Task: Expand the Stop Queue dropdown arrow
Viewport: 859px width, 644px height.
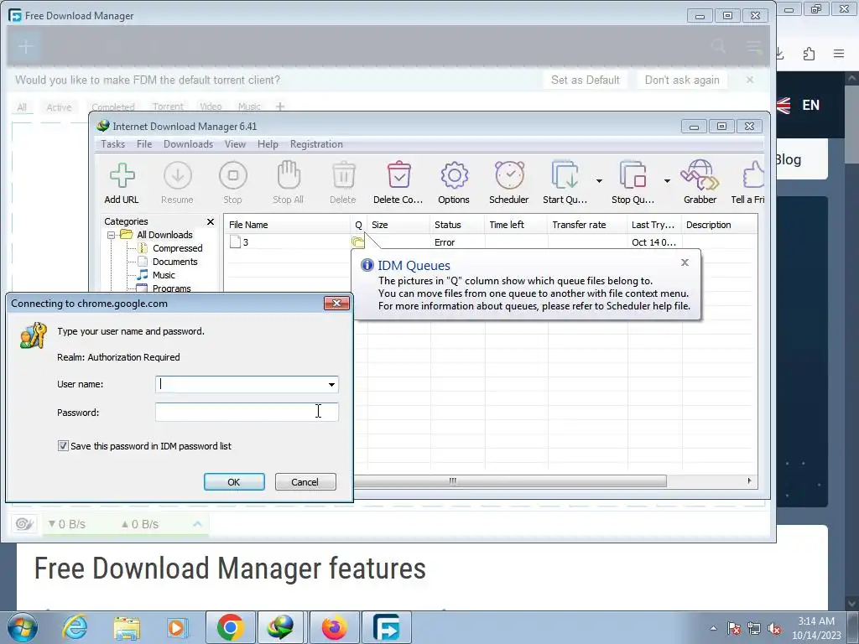Action: coord(667,181)
